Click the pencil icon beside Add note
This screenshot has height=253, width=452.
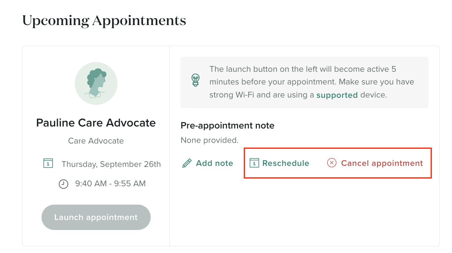(187, 163)
